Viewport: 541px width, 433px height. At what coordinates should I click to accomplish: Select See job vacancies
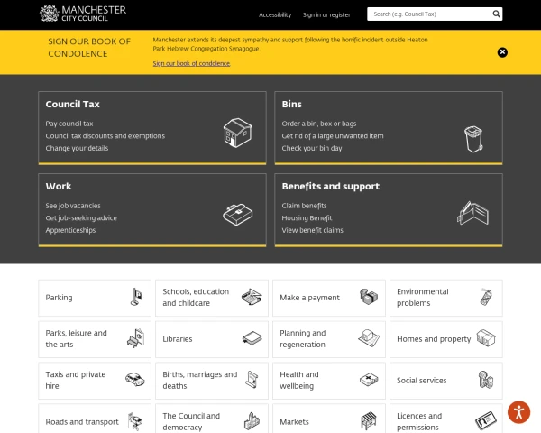coord(73,206)
